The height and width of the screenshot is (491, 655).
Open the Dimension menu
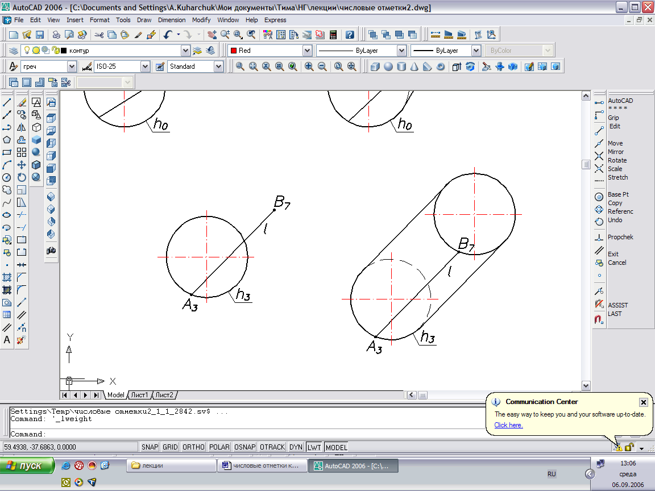click(x=172, y=20)
